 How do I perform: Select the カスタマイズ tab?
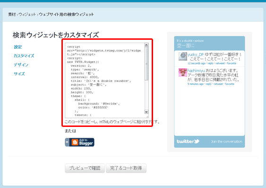[x=24, y=56]
